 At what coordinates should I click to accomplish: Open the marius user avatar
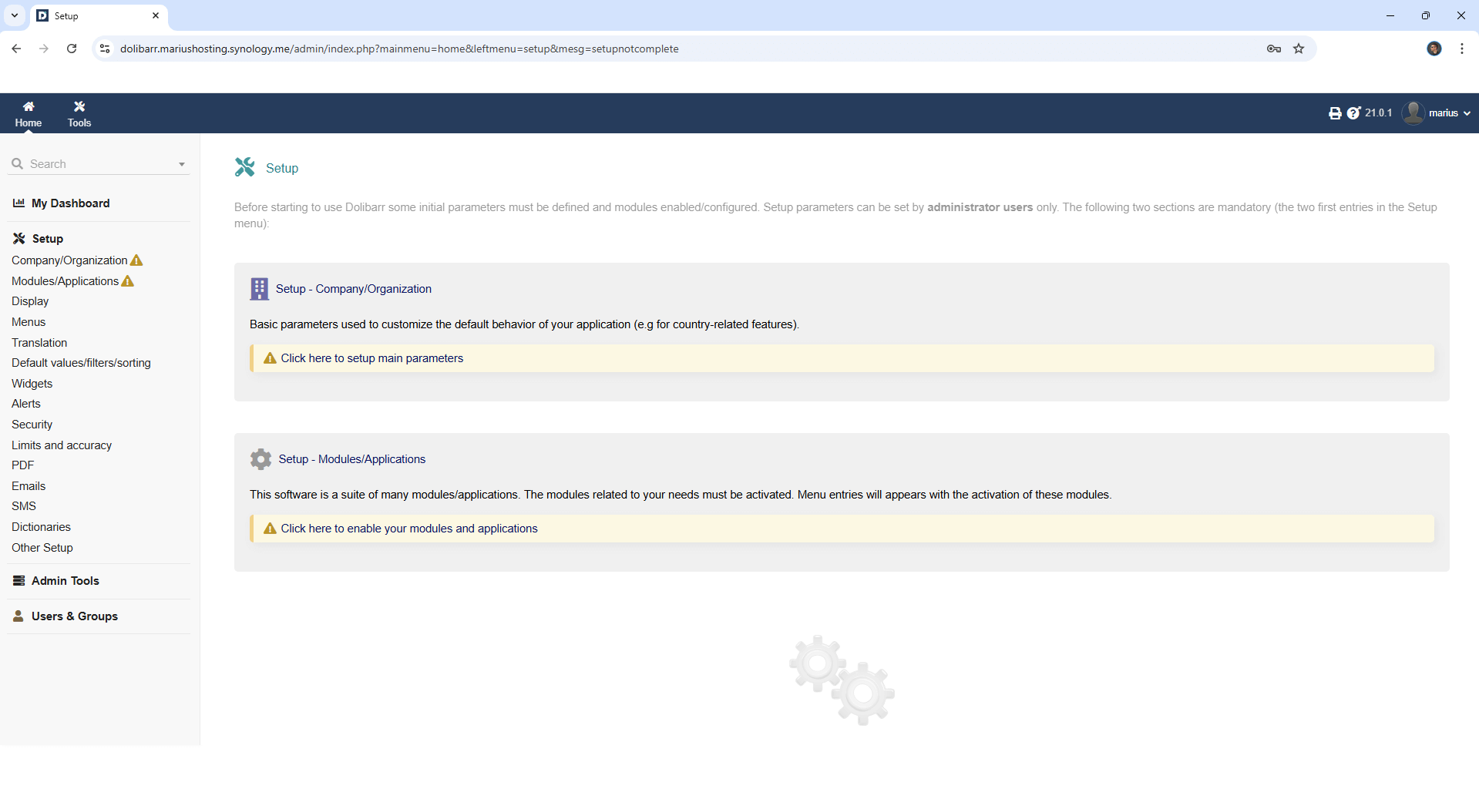tap(1413, 112)
